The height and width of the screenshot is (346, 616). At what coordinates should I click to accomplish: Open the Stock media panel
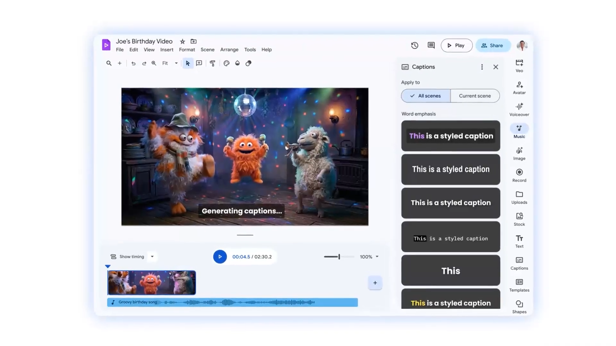click(x=519, y=219)
